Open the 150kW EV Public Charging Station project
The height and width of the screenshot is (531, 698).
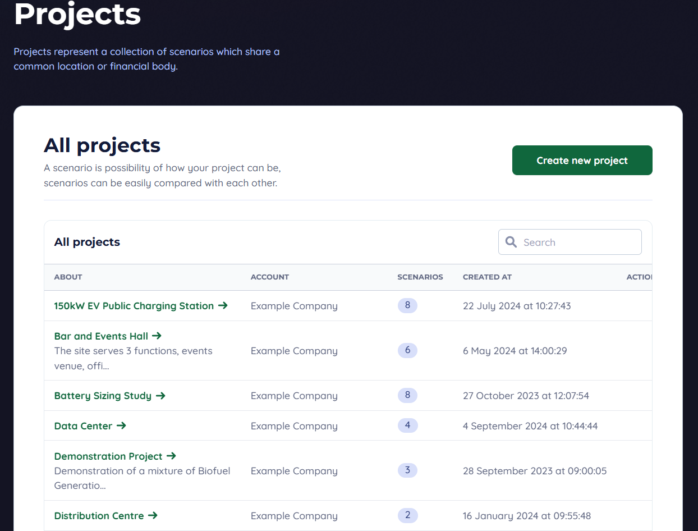[134, 306]
